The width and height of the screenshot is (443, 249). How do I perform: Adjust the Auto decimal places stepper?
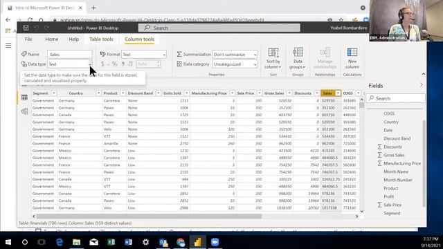click(159, 64)
